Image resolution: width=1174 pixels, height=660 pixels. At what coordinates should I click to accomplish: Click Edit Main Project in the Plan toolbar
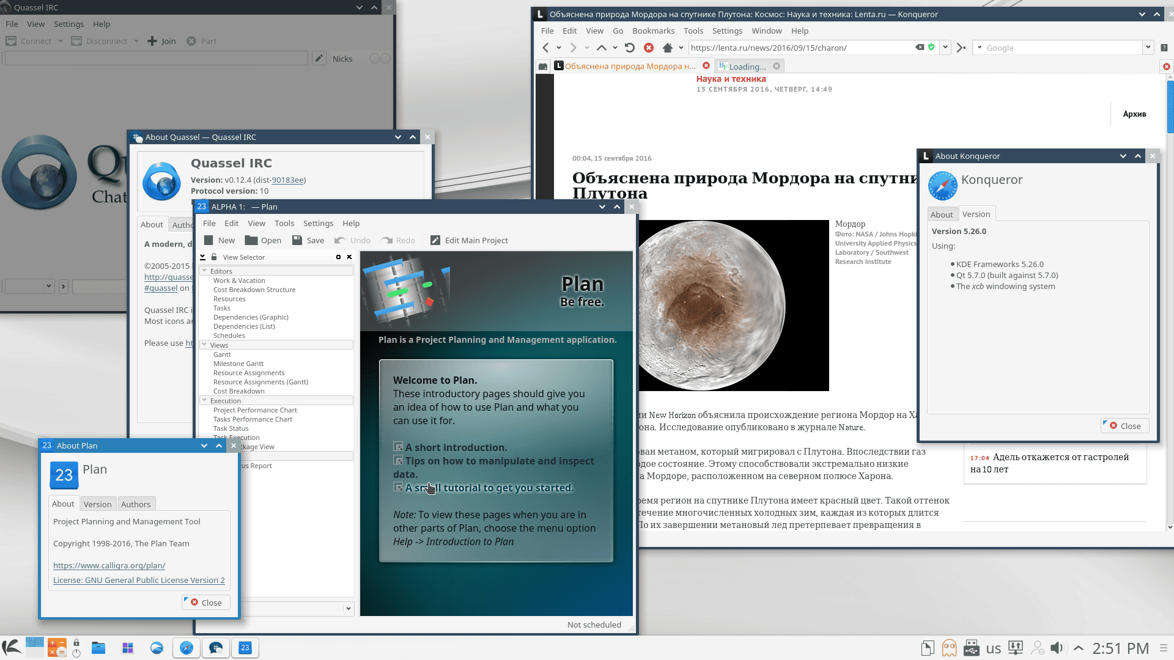coord(470,240)
